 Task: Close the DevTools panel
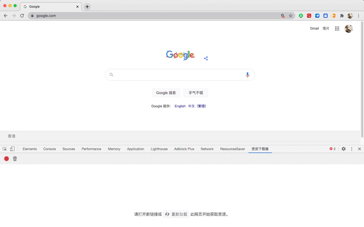point(359,149)
